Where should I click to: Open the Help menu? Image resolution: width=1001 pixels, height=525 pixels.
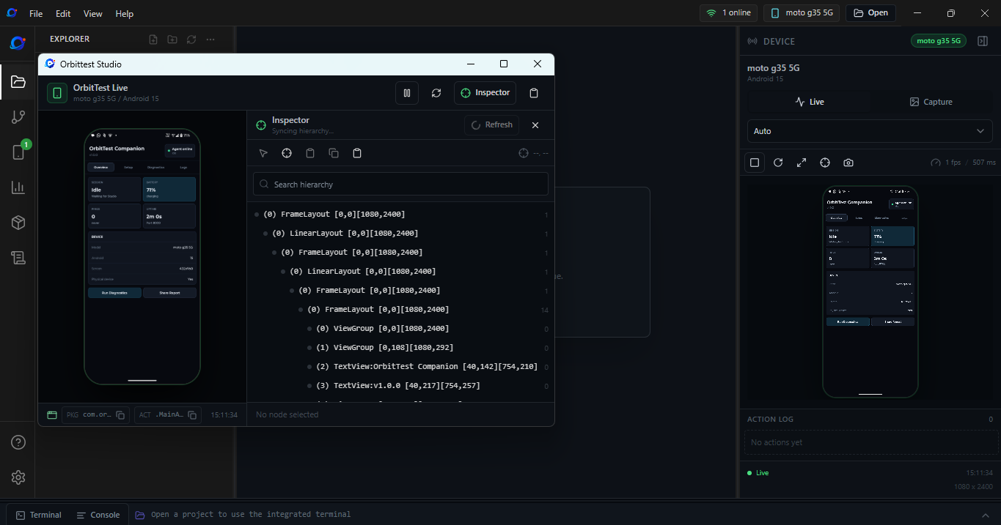tap(125, 14)
